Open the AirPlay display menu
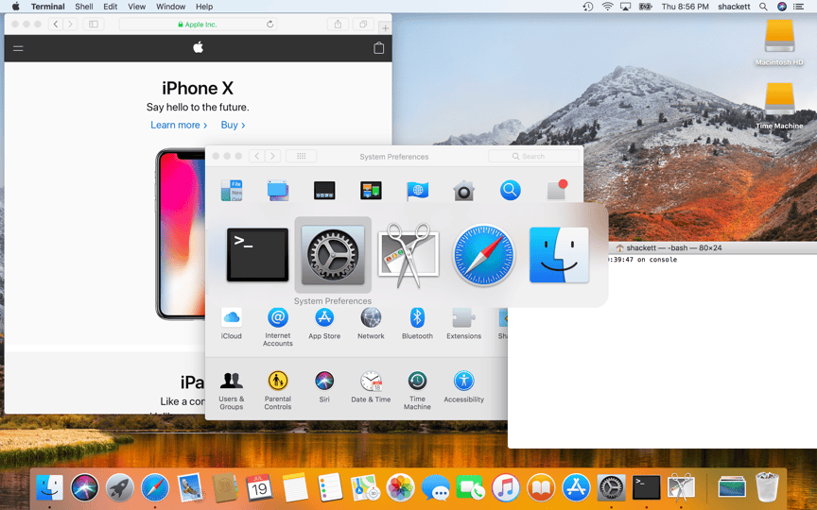This screenshot has width=817, height=510. pyautogui.click(x=626, y=7)
